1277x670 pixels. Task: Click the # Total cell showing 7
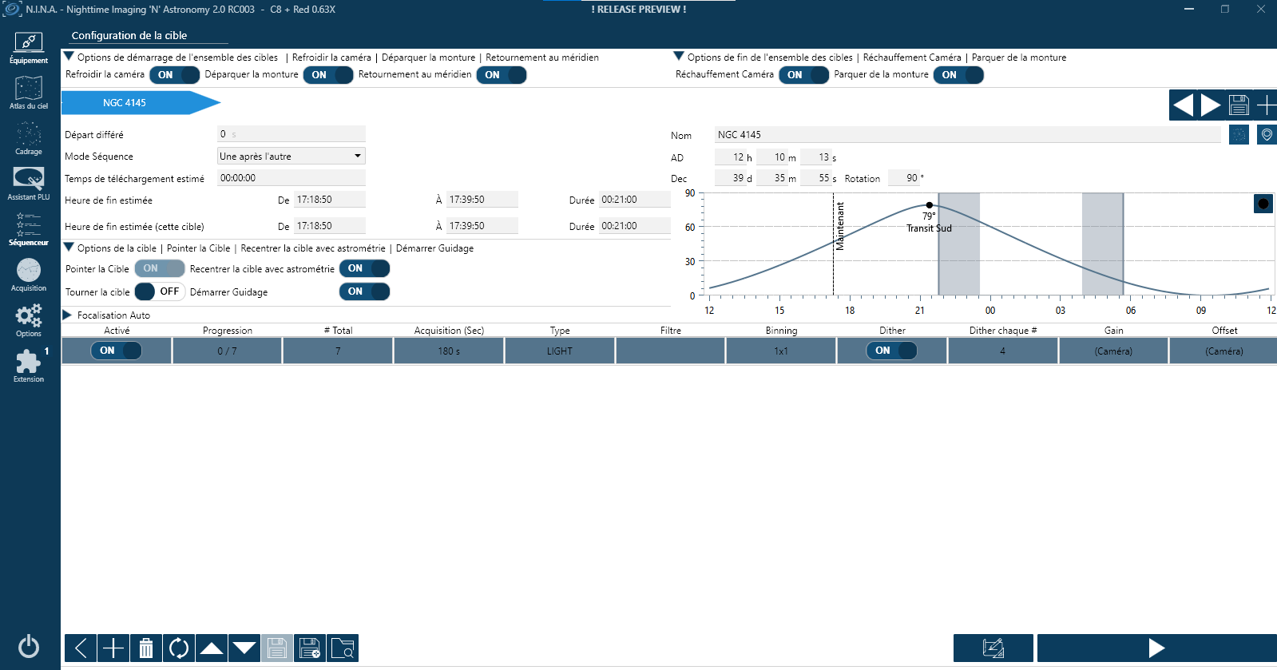click(x=338, y=351)
